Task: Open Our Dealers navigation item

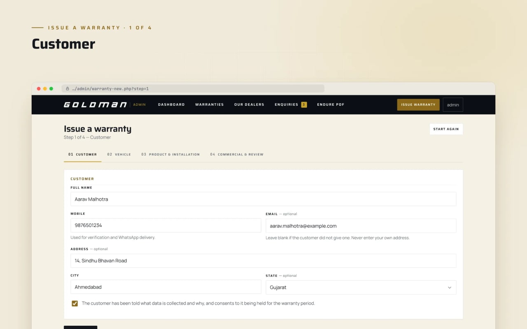Action: point(249,104)
